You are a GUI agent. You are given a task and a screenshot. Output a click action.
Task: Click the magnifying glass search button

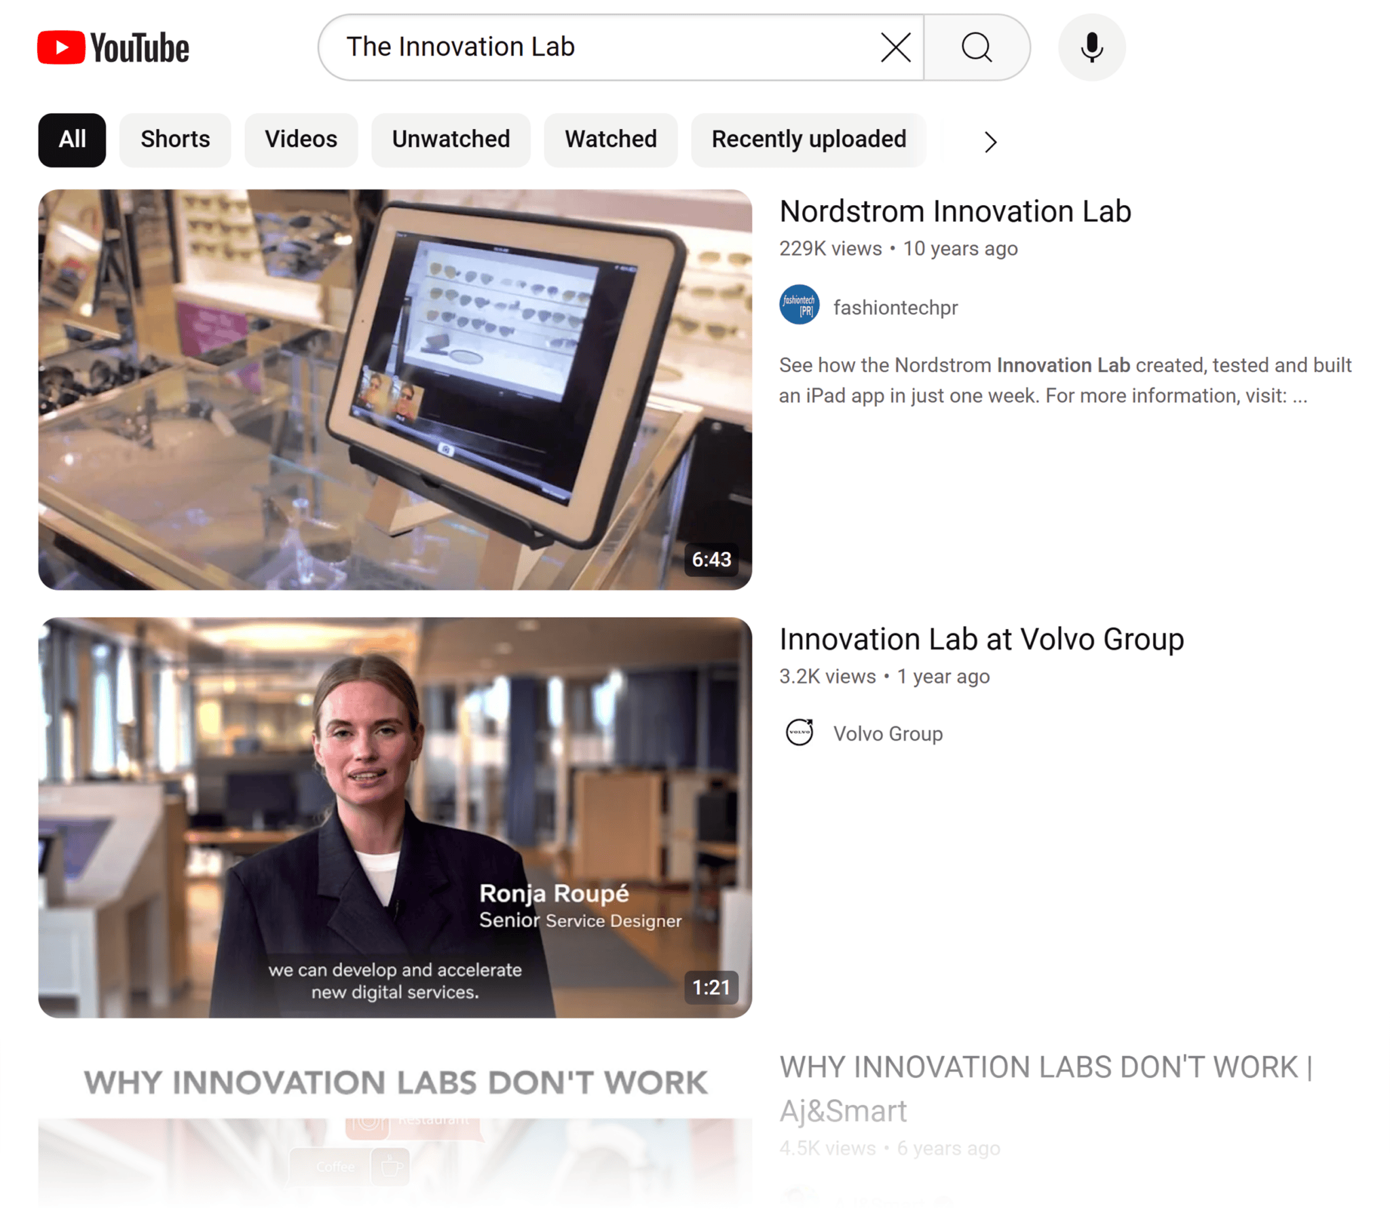point(976,48)
